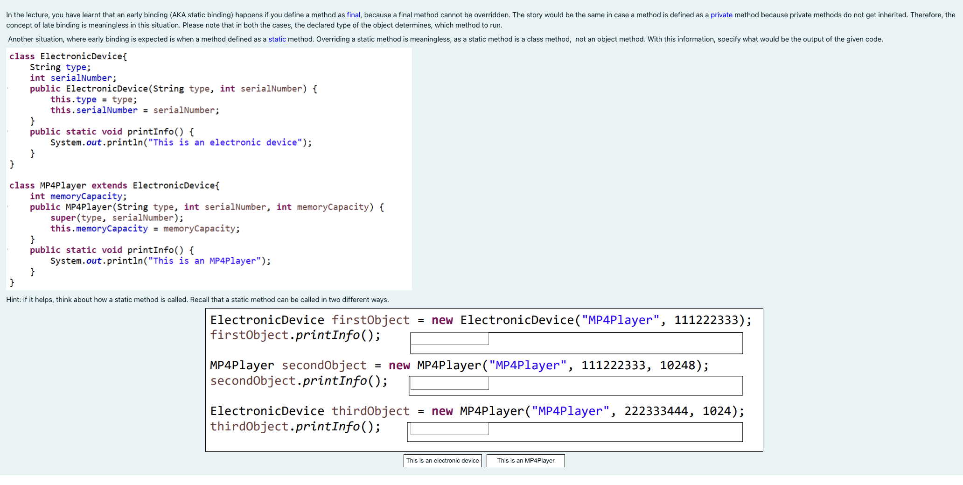Open the private hyperlink in the text
Image resolution: width=963 pixels, height=485 pixels.
[721, 14]
